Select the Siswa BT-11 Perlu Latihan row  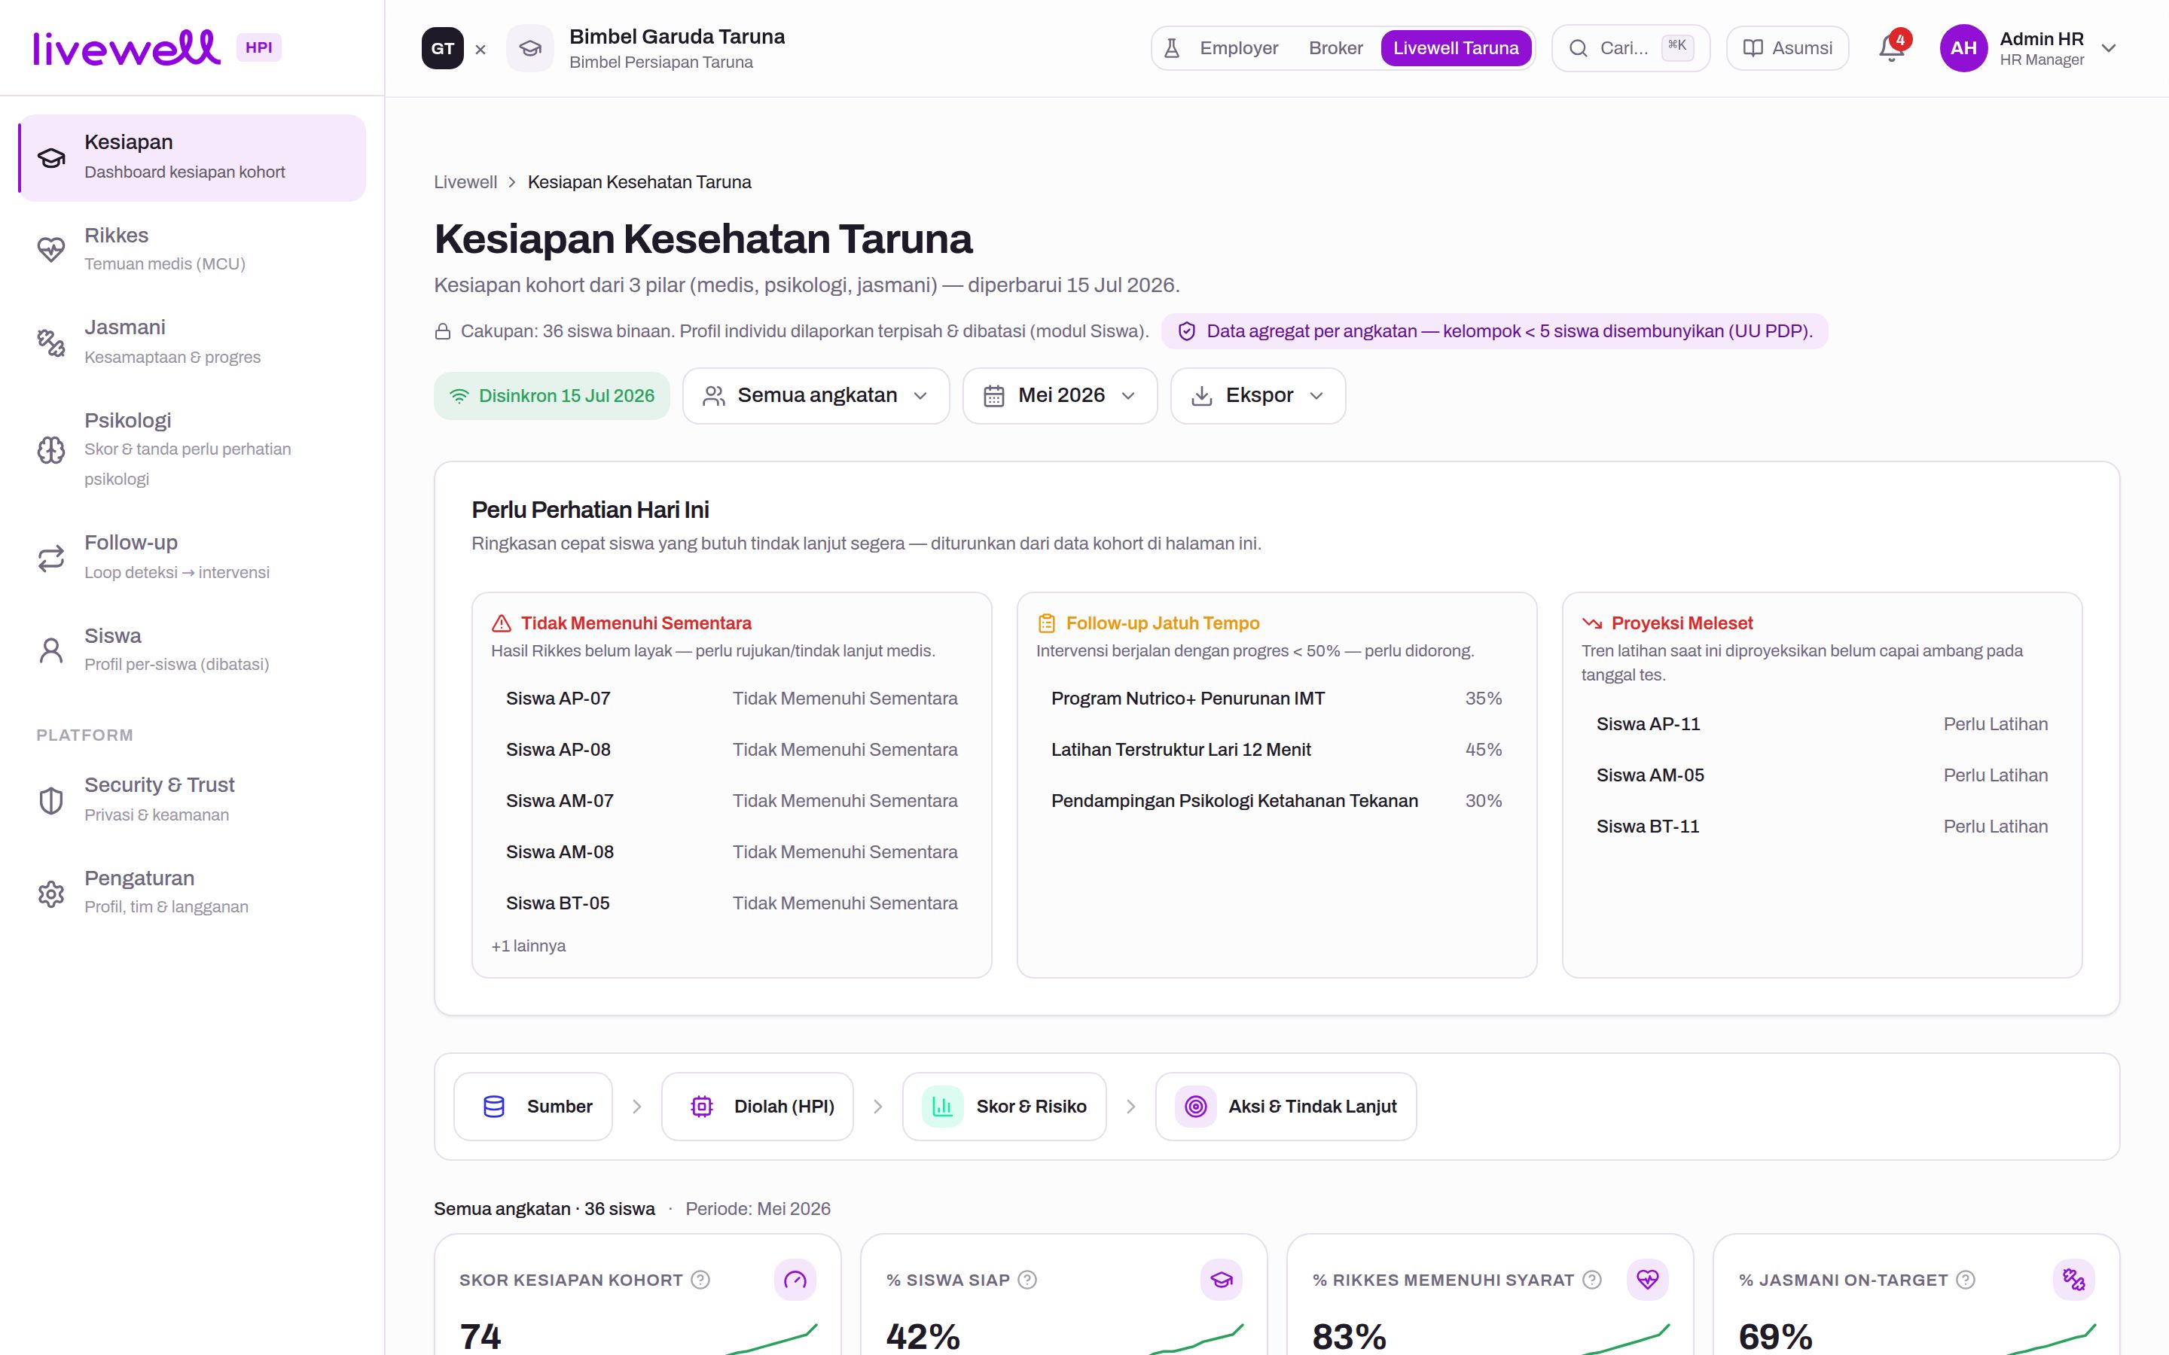tap(1821, 827)
